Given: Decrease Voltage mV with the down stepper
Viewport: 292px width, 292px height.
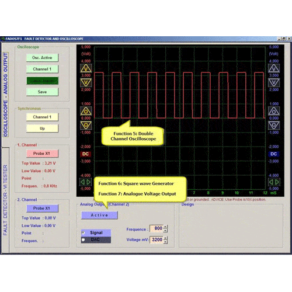Looking at the screenshot, I should coord(165,242).
